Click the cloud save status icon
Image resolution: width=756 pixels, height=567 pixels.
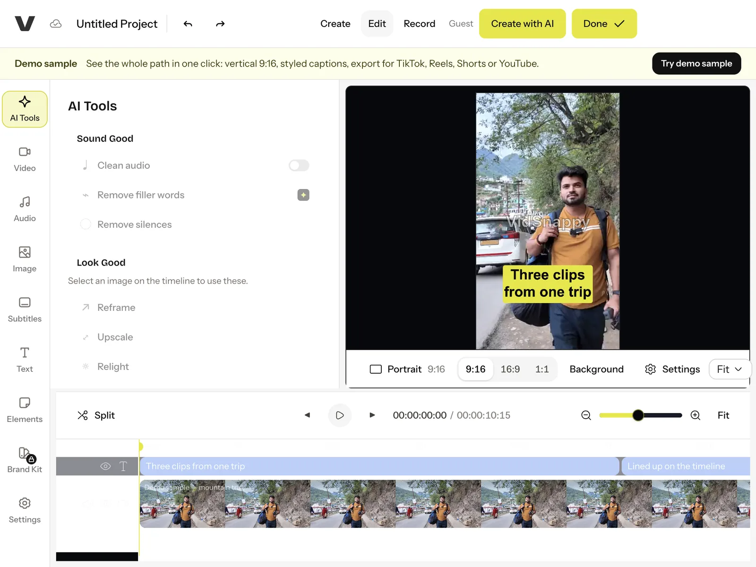click(x=56, y=24)
